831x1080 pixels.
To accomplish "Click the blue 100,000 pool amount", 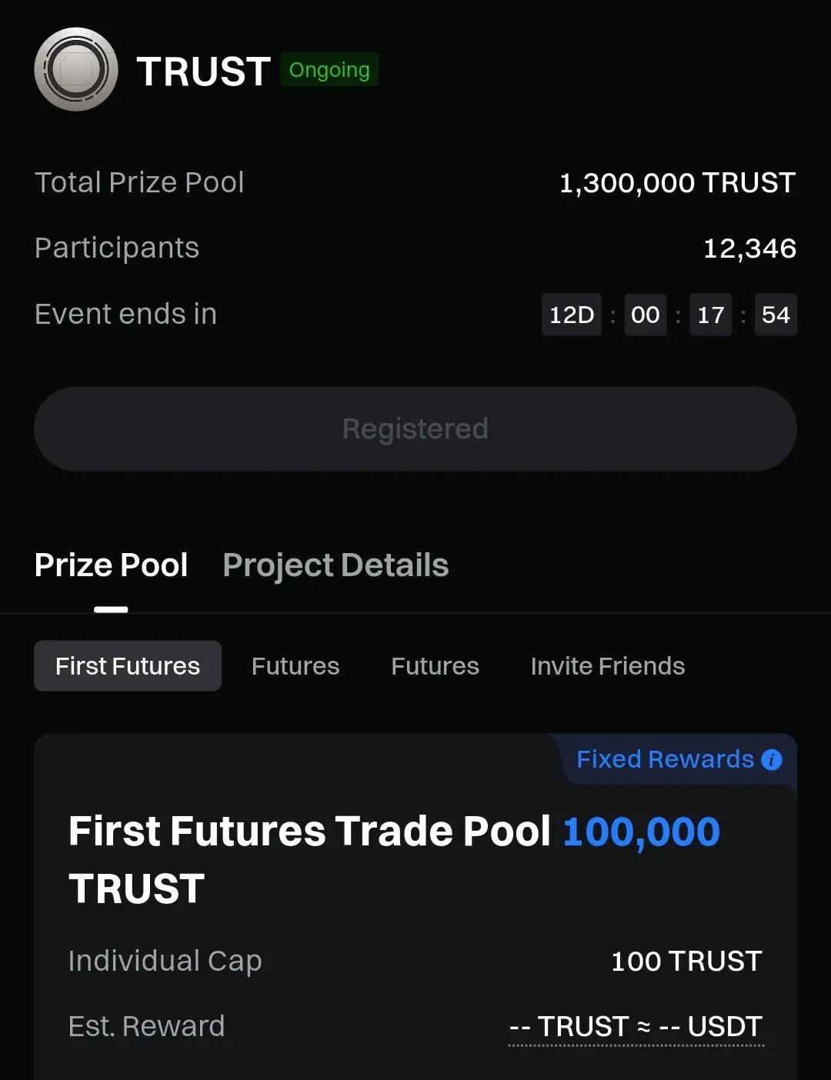I will coord(641,832).
